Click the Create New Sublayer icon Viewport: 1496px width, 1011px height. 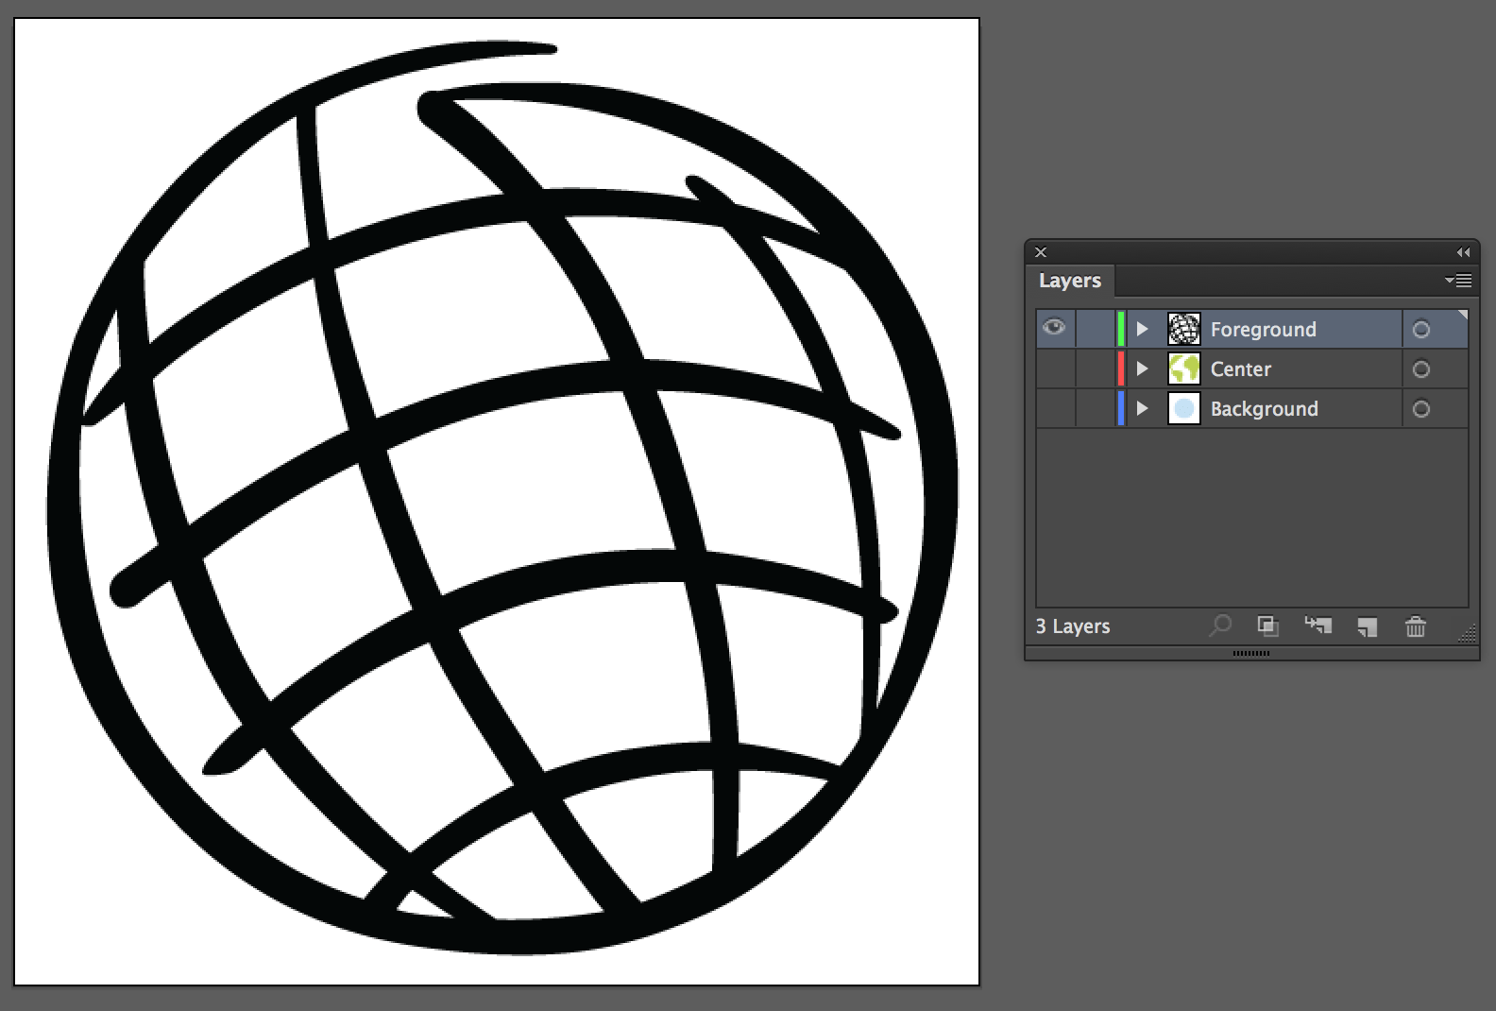[1317, 625]
